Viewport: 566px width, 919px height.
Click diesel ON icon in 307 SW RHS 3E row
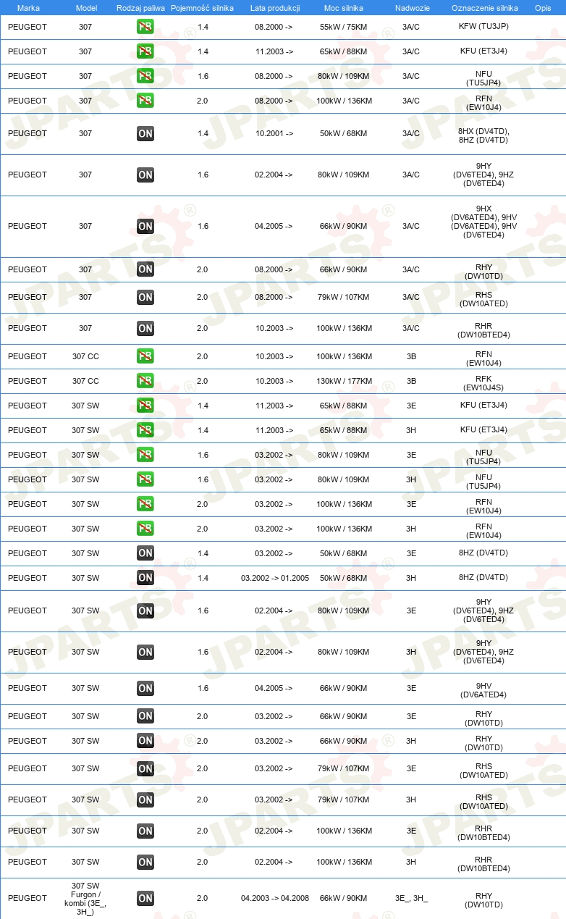point(145,768)
